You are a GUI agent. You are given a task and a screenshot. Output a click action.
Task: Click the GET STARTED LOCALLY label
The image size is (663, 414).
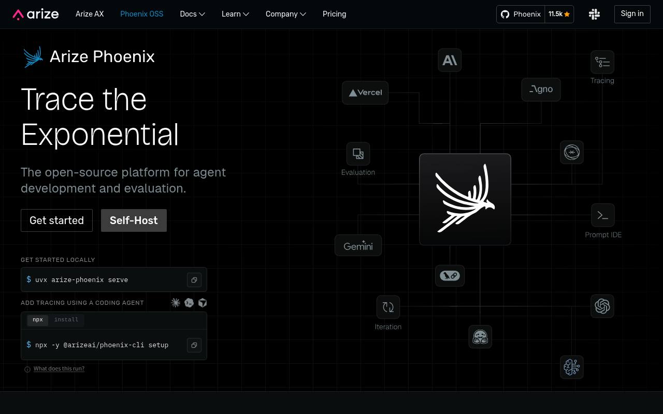pyautogui.click(x=58, y=260)
